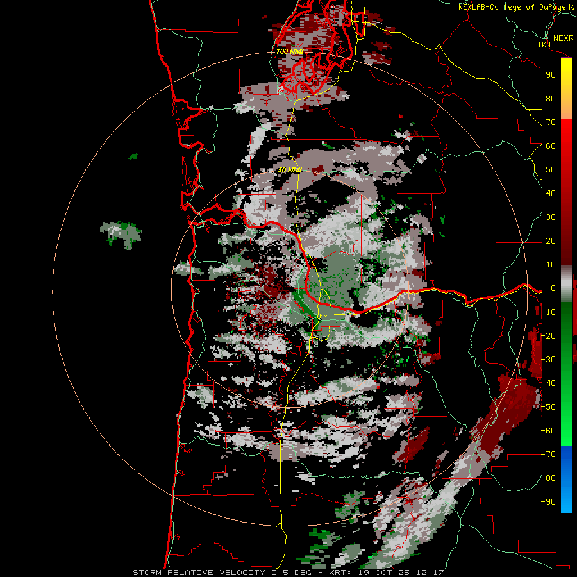The height and width of the screenshot is (577, 577).
Task: Click the -10 value on the velocity scale
Action: [x=548, y=312]
